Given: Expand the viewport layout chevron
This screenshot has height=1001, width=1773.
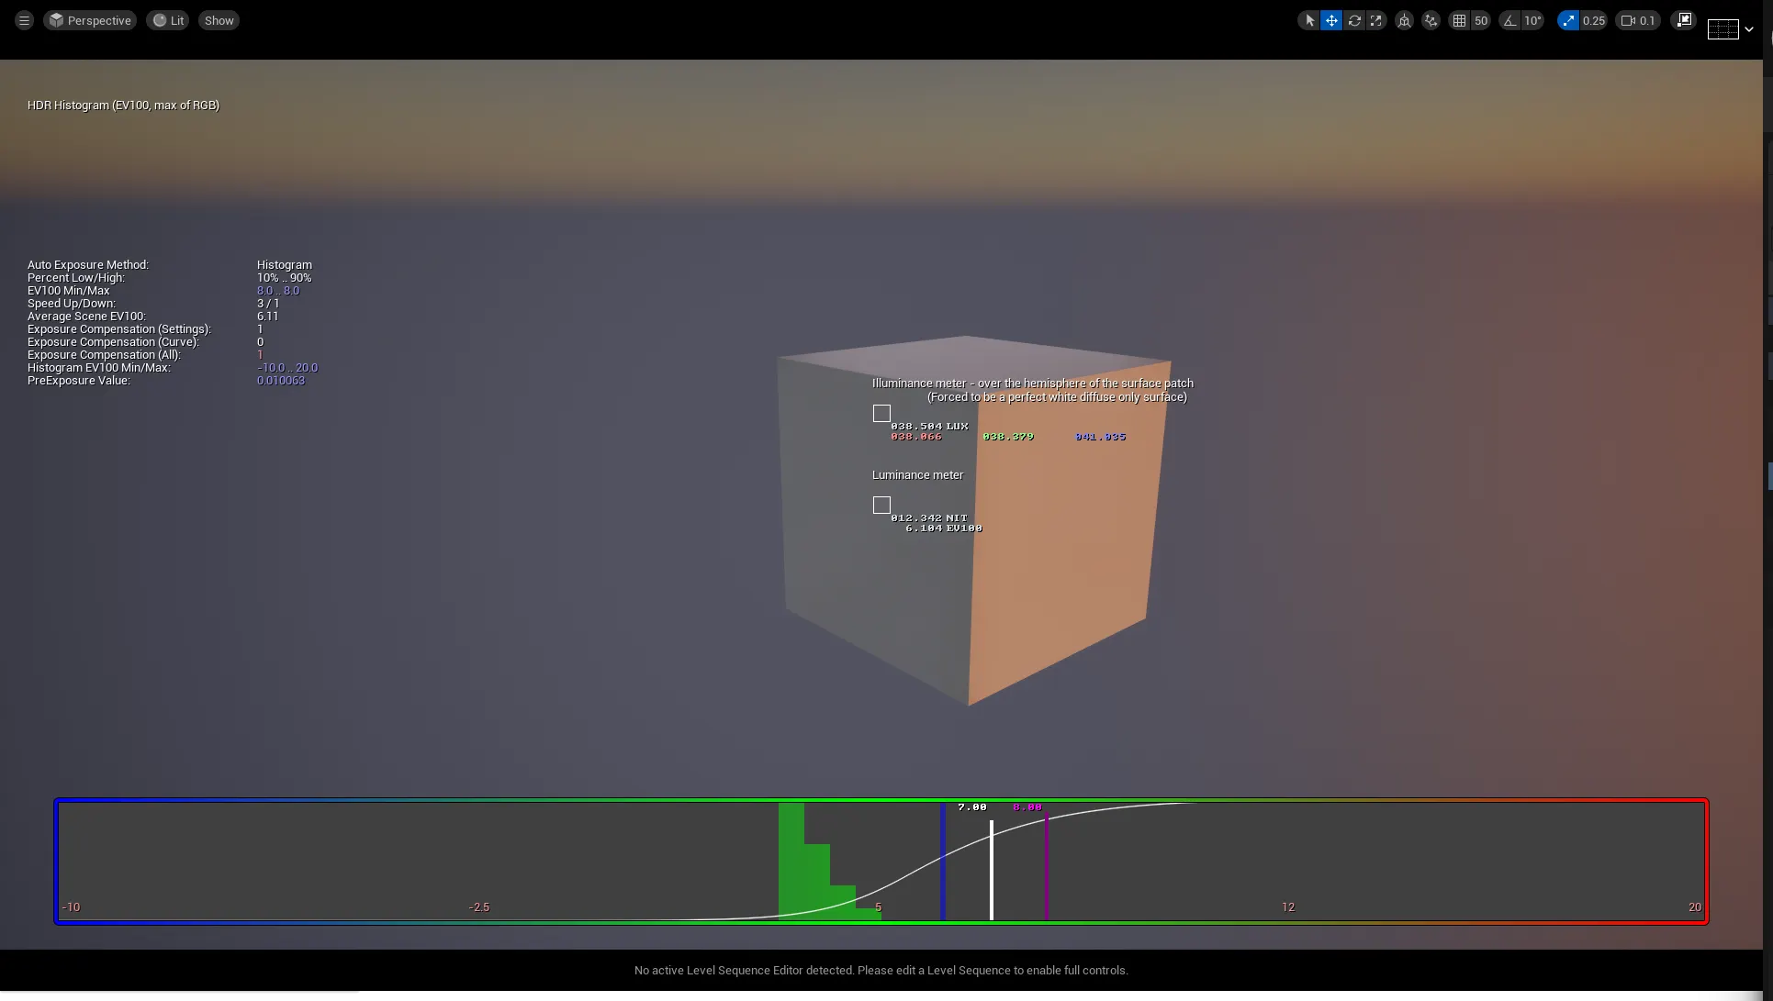Looking at the screenshot, I should coord(1749,29).
